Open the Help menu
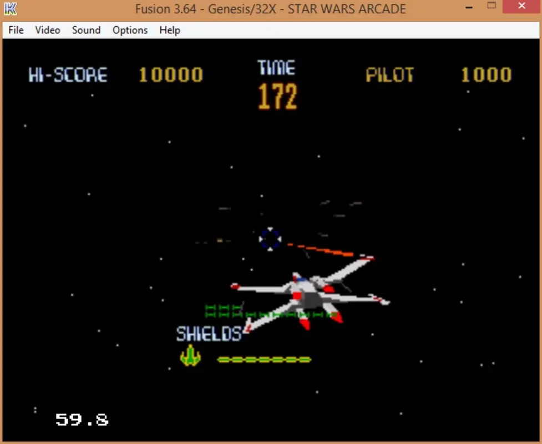Viewport: 542px width, 444px height. (x=169, y=30)
